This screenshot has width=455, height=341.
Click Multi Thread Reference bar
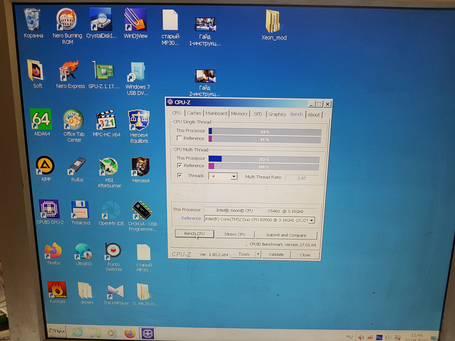[264, 167]
